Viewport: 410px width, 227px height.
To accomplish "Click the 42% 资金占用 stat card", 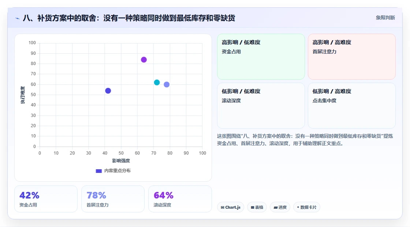I will tap(46, 199).
